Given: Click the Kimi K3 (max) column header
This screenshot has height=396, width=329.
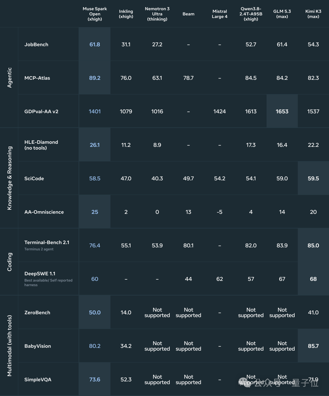Looking at the screenshot, I should pos(313,14).
